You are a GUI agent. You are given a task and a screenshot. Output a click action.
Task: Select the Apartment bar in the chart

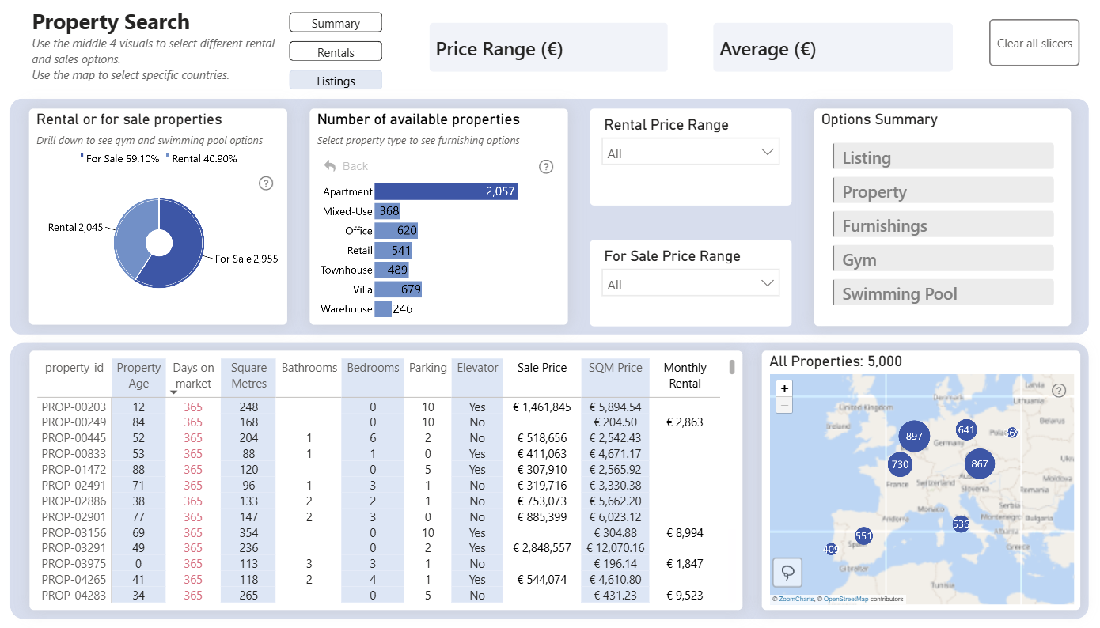446,191
